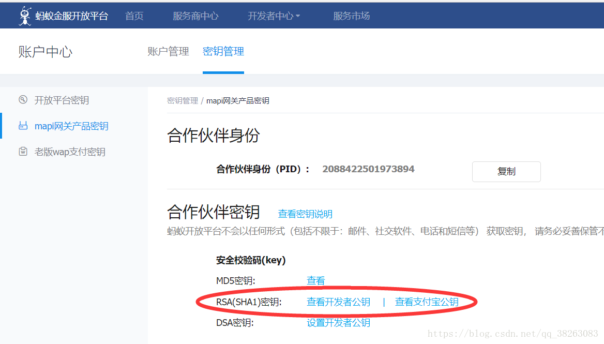
Task: Click the 蚂蚁金服开放平台 title text
Action: 72,16
